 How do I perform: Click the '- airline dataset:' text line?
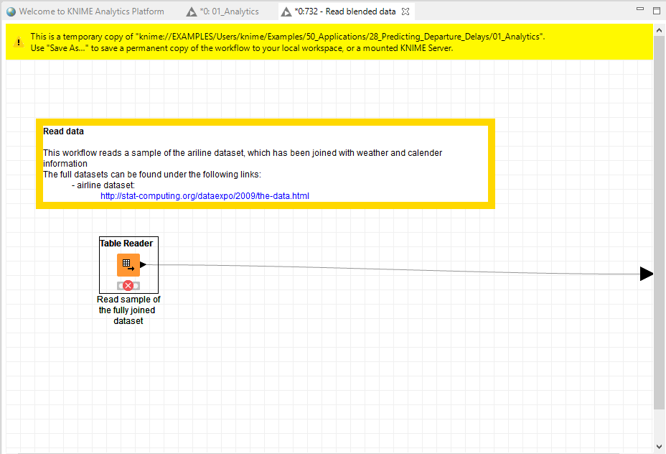click(103, 185)
